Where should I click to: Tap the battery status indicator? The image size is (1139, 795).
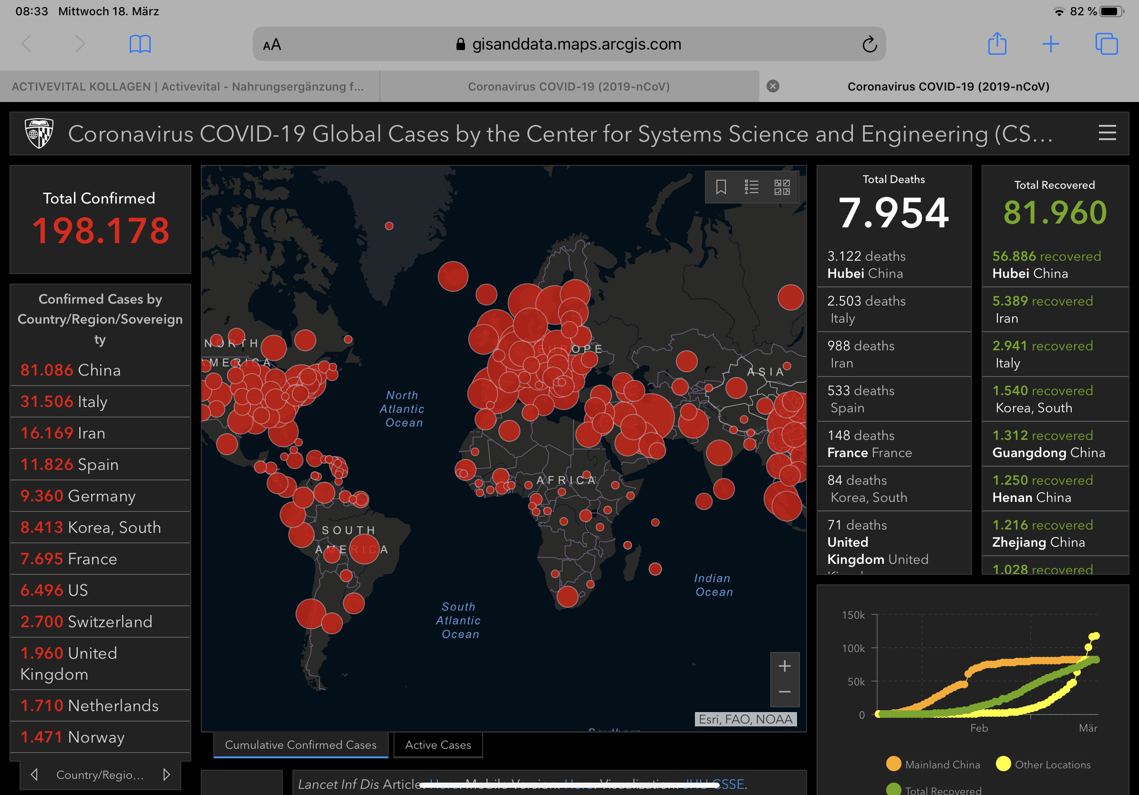pos(1111,11)
